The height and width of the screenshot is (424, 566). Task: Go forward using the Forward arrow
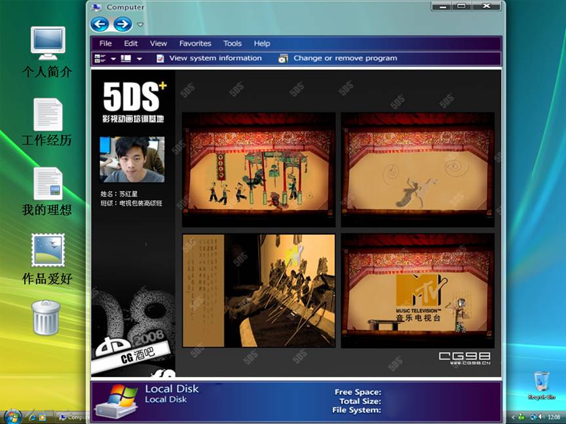tap(123, 24)
